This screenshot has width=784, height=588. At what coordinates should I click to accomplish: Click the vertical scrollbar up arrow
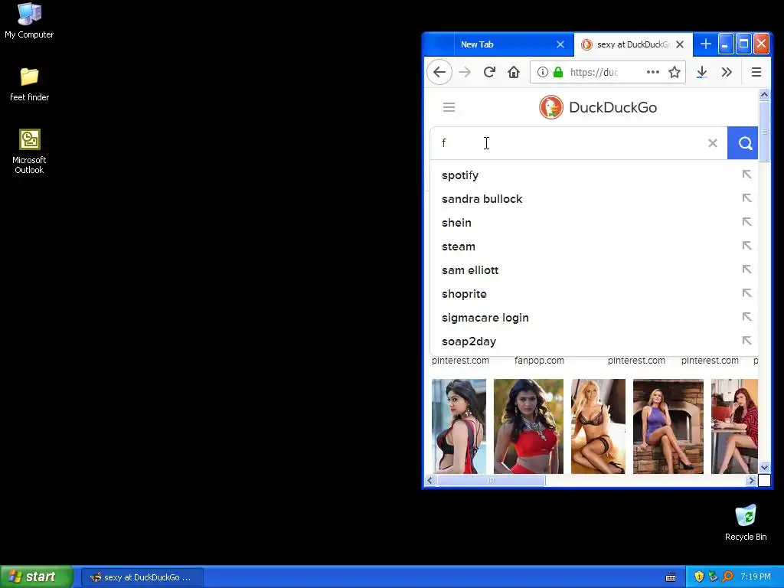pos(764,94)
